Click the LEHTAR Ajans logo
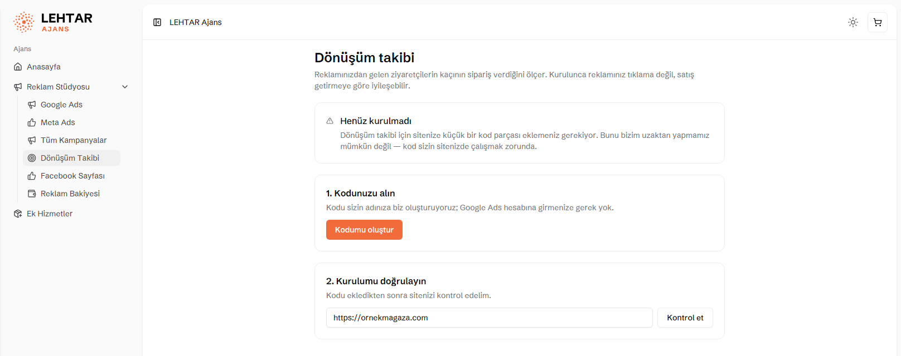This screenshot has height=356, width=901. (53, 22)
